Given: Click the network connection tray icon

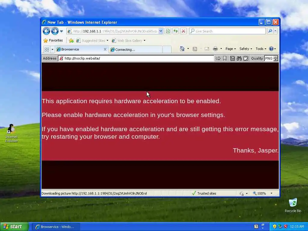Looking at the screenshot, I should [x=280, y=226].
